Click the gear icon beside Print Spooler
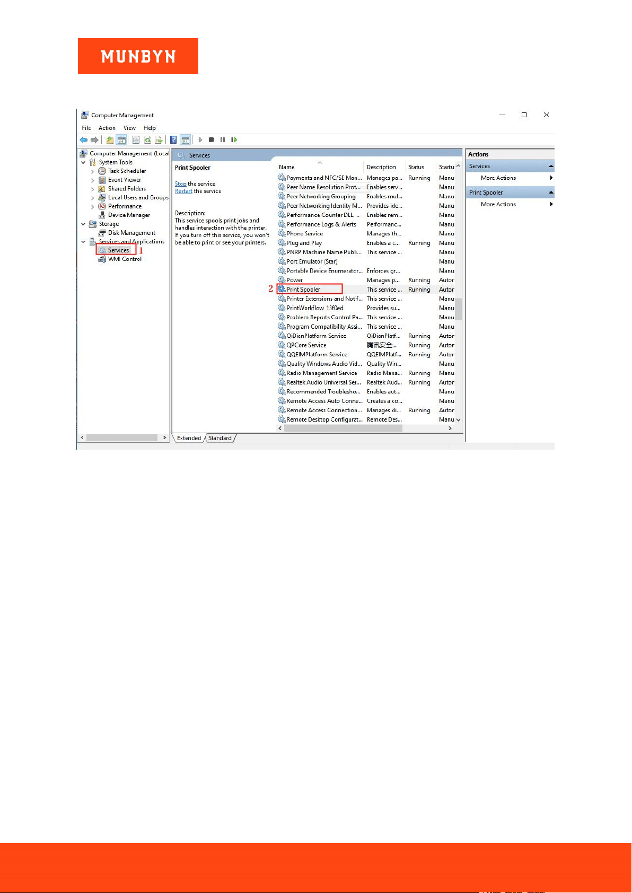Screen dimensions: 632x893 [x=282, y=290]
